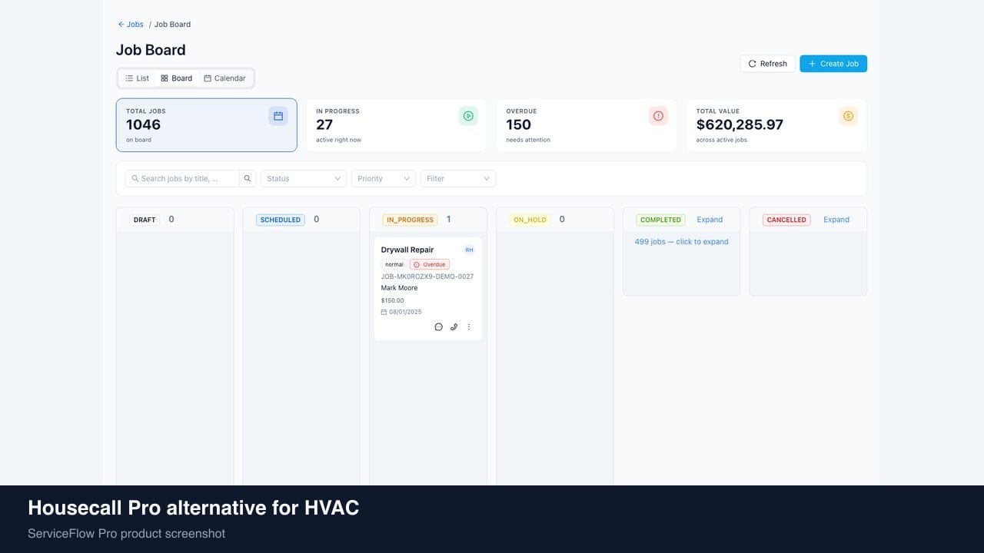Open message icon on Drywall Repair card
984x553 pixels.
439,327
